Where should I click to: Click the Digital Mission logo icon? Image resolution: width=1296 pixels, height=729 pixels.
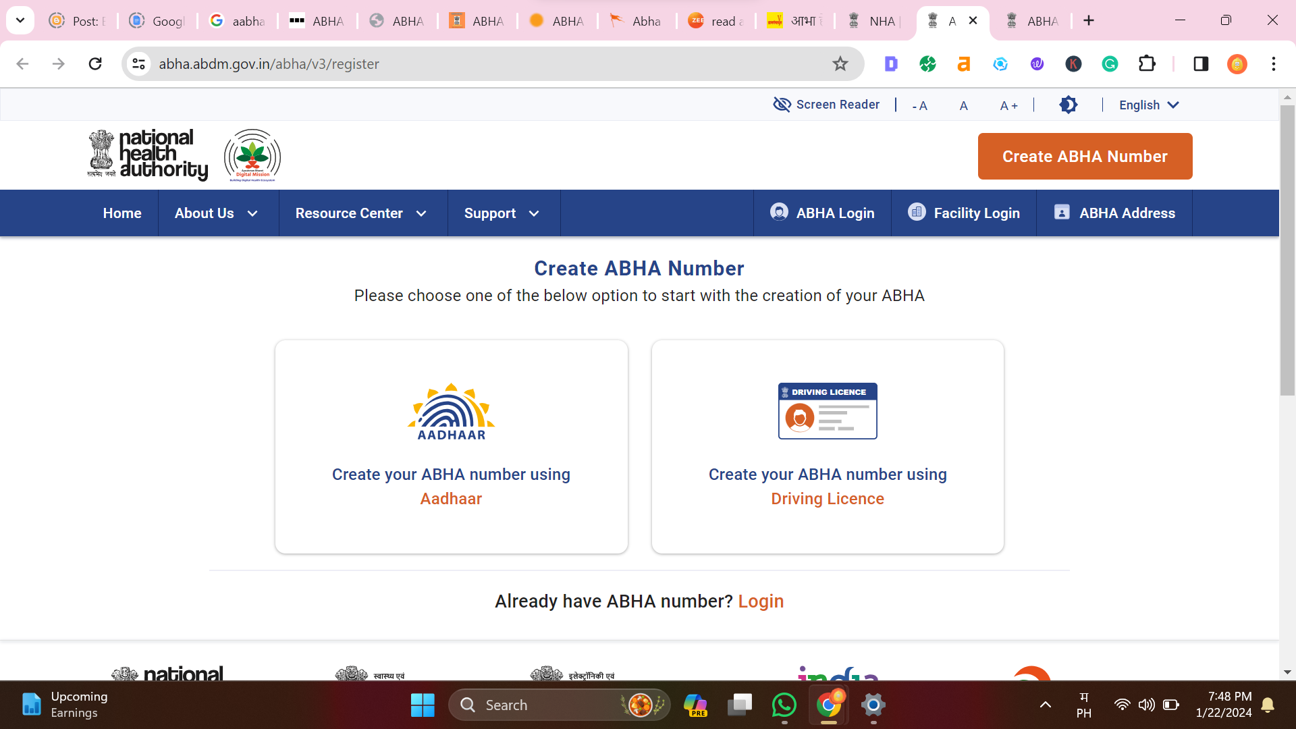(252, 155)
